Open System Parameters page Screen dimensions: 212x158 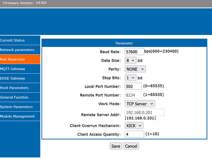pos(20,107)
